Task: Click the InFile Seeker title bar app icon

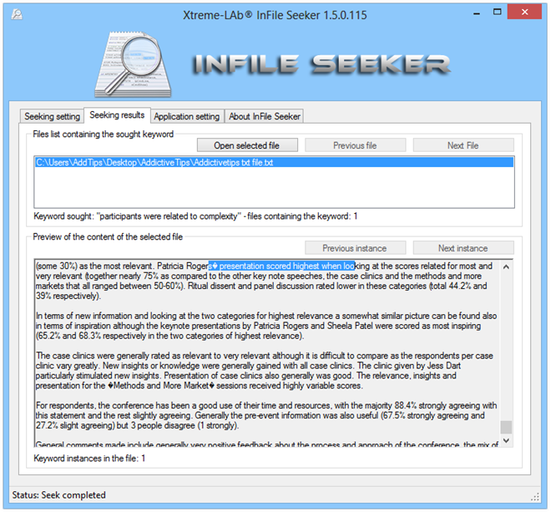Action: (x=17, y=14)
